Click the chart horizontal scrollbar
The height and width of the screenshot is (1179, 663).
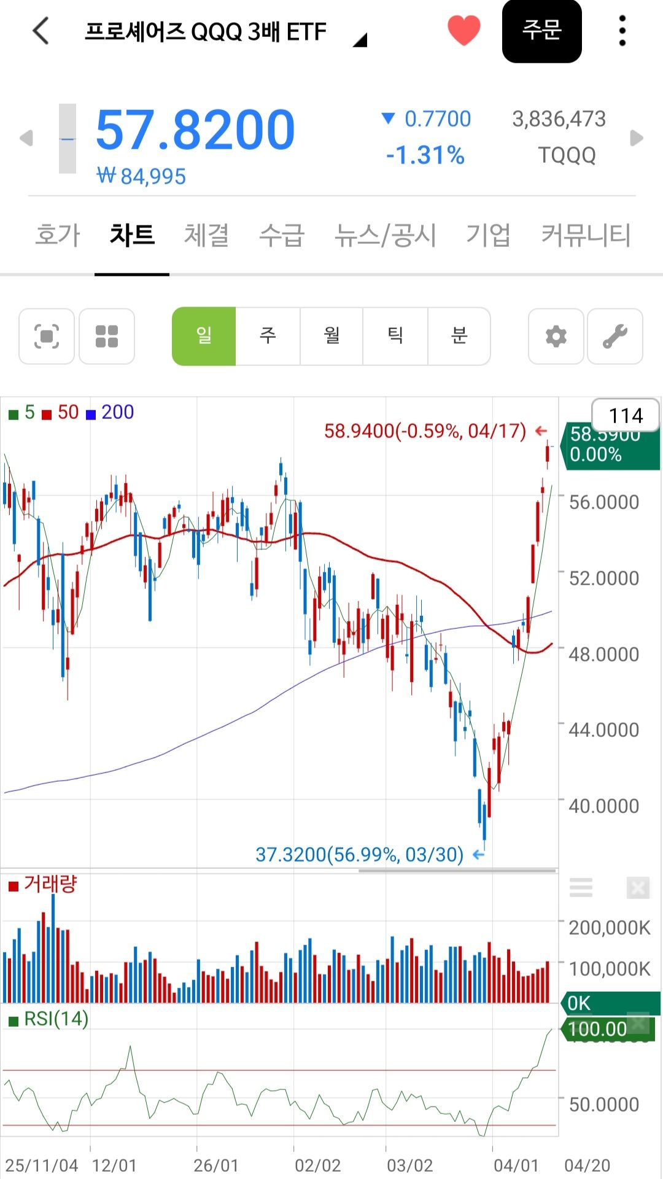457,870
